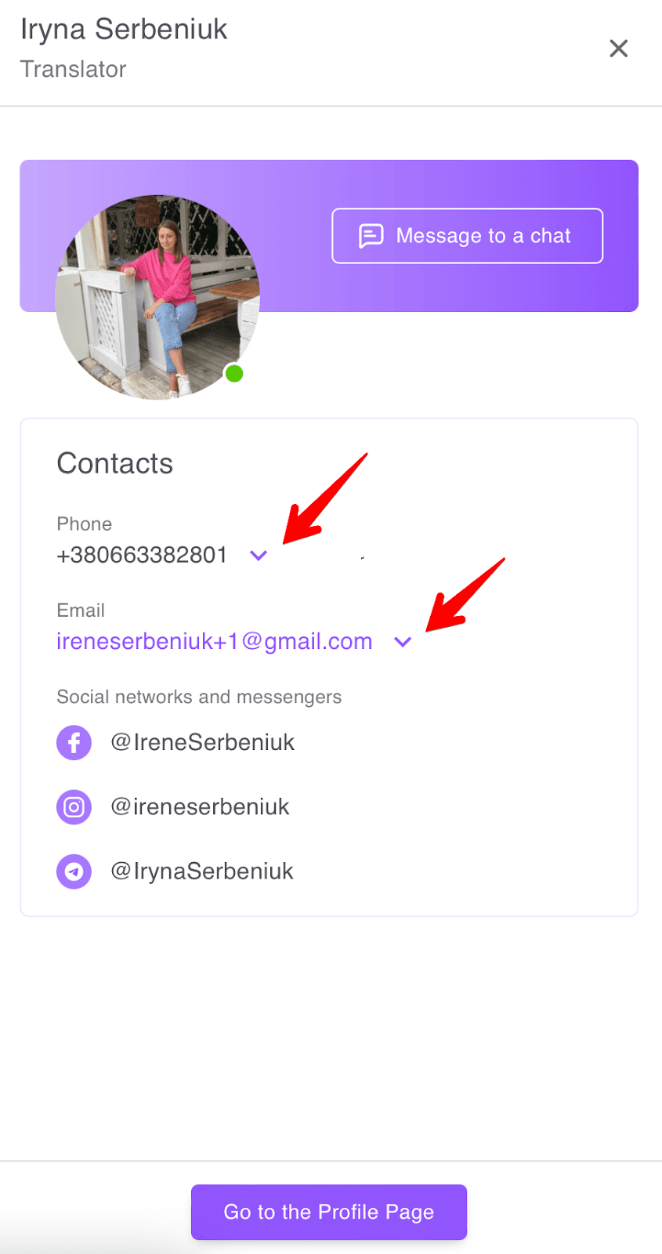
Task: Open the @IreneSerbeniuk Facebook handle
Action: pos(203,742)
